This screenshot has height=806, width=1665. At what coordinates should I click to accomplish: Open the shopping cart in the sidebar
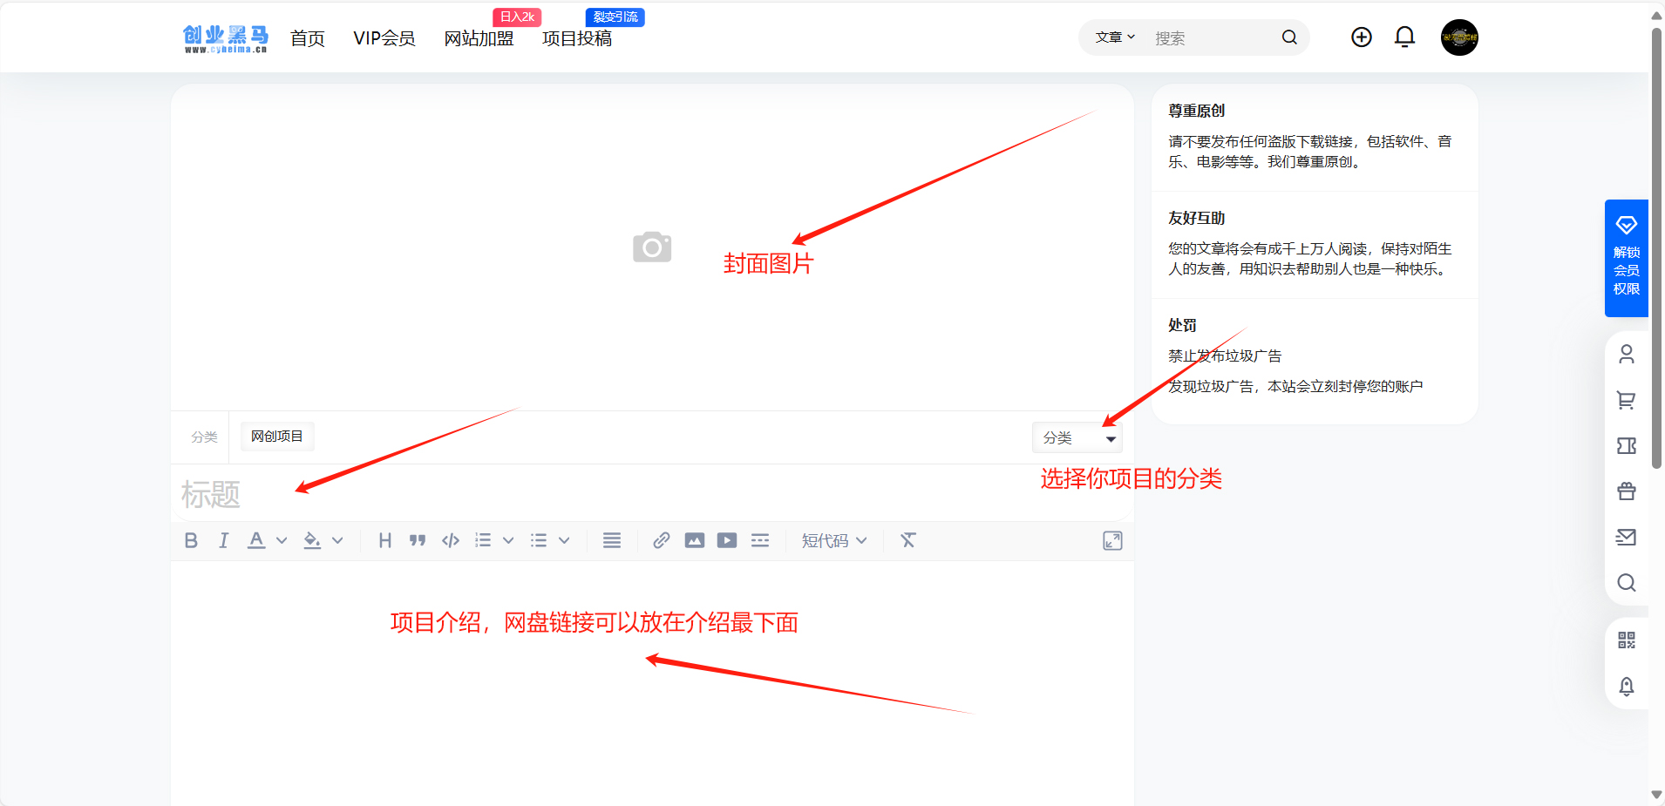1627,401
